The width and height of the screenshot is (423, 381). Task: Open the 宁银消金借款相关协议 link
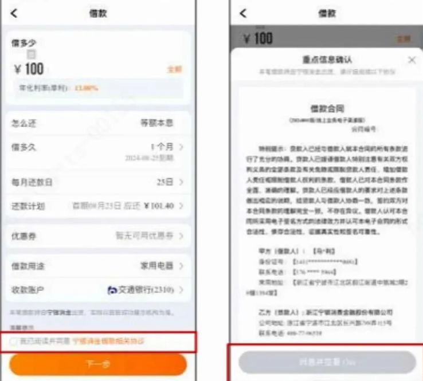(x=108, y=341)
